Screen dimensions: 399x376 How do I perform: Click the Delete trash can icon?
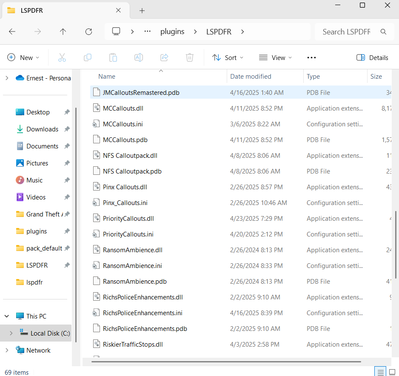pos(190,57)
